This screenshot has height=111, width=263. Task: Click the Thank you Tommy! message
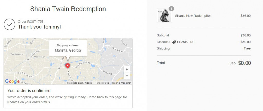pos(39,27)
